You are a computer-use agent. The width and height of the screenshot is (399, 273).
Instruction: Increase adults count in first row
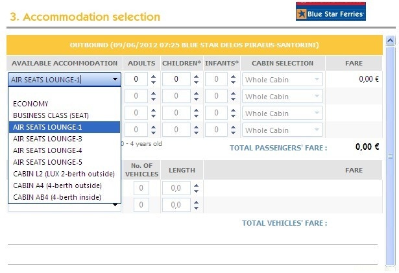click(x=153, y=76)
